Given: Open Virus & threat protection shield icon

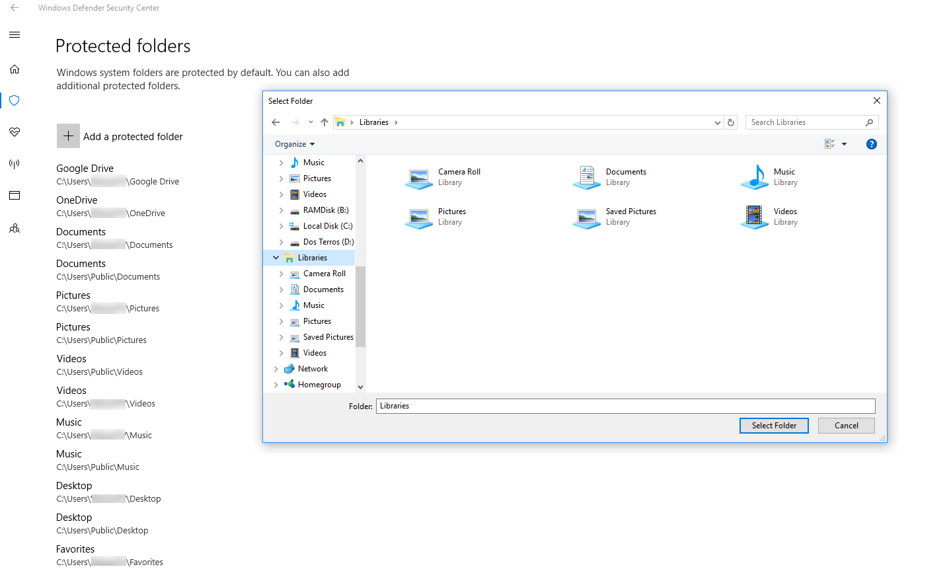Looking at the screenshot, I should [x=15, y=100].
